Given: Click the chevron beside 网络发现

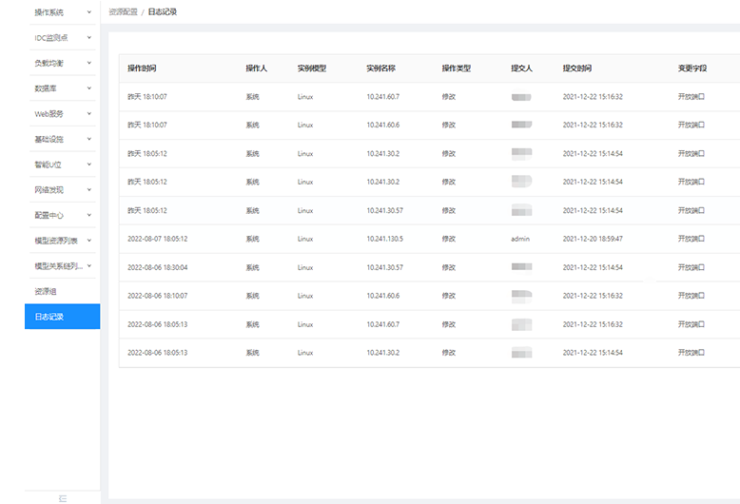Looking at the screenshot, I should 89,190.
